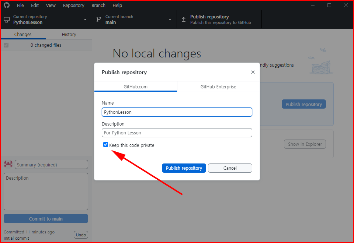Open the Edit menu
This screenshot has width=354, height=243.
[35, 5]
